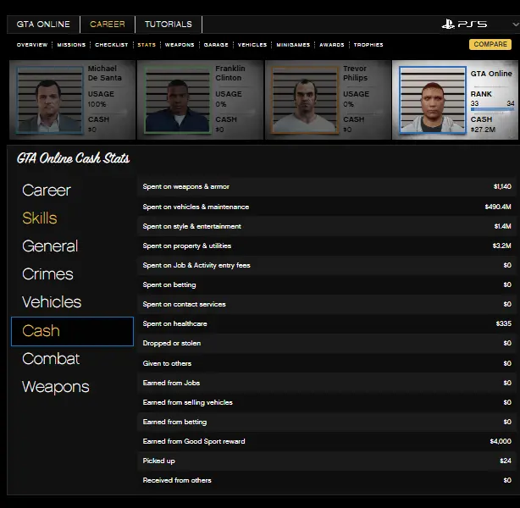The image size is (520, 508).
Task: Switch to the GTA Online tab
Action: point(43,25)
